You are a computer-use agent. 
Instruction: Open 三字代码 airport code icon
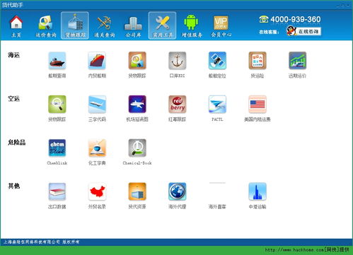click(x=97, y=104)
